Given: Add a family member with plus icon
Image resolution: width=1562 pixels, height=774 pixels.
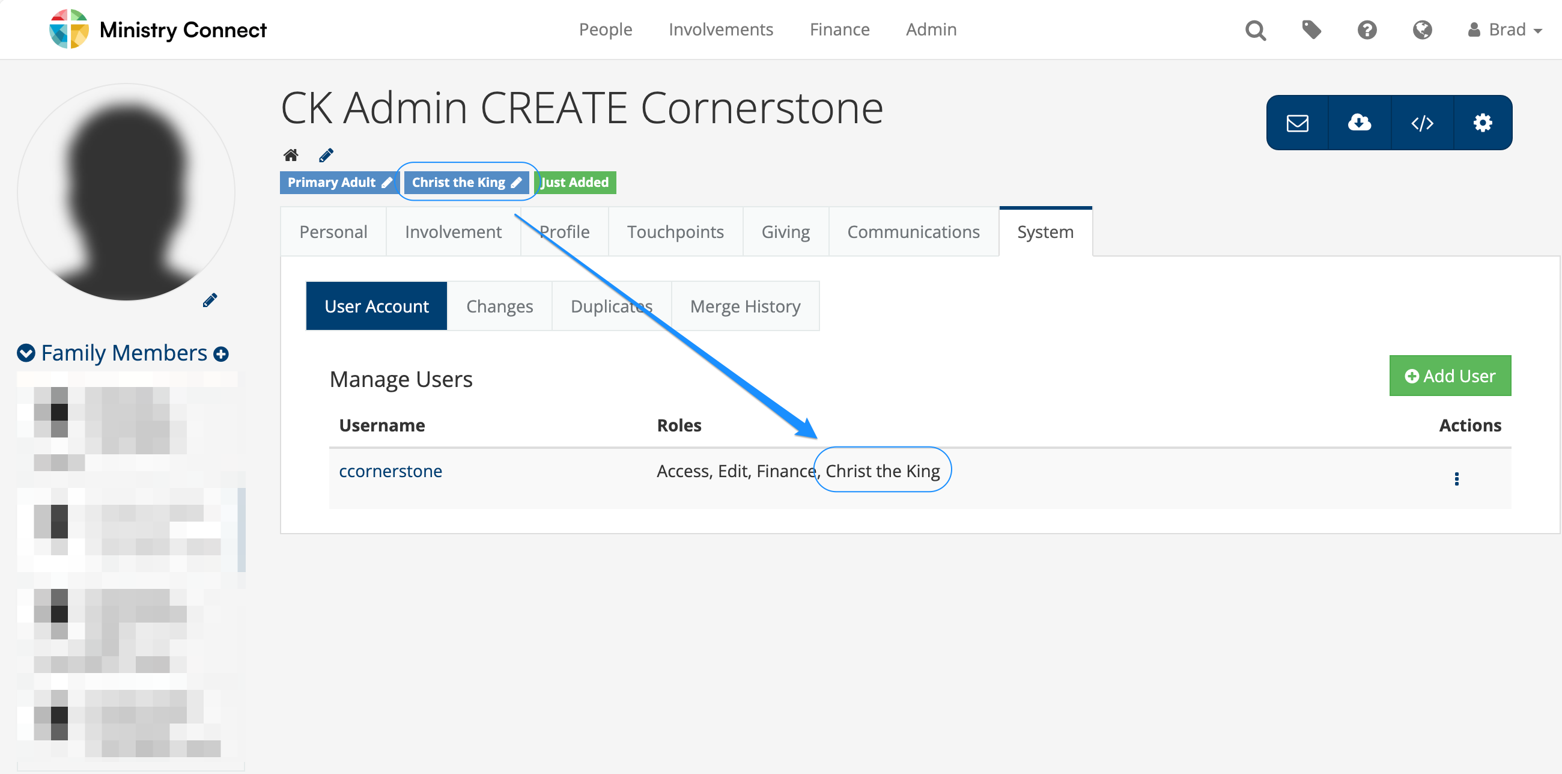Looking at the screenshot, I should point(221,354).
